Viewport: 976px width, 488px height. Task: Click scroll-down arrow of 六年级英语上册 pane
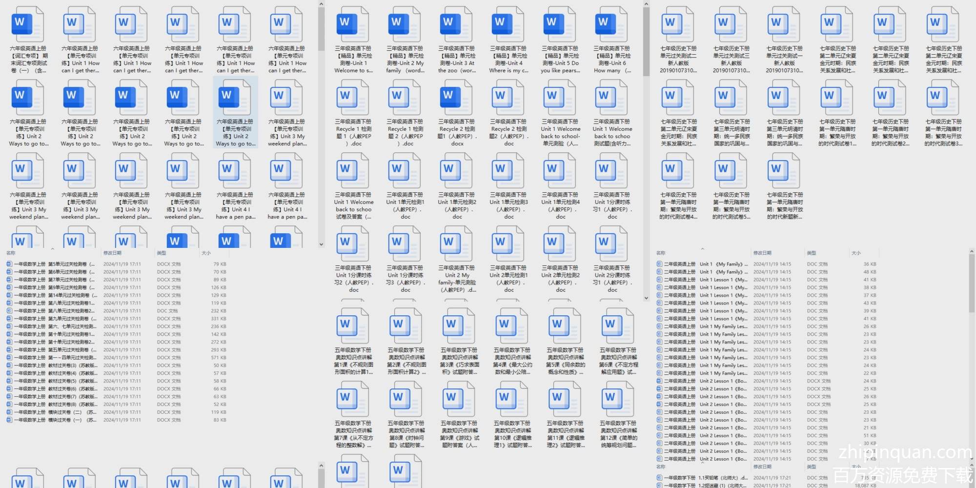321,244
